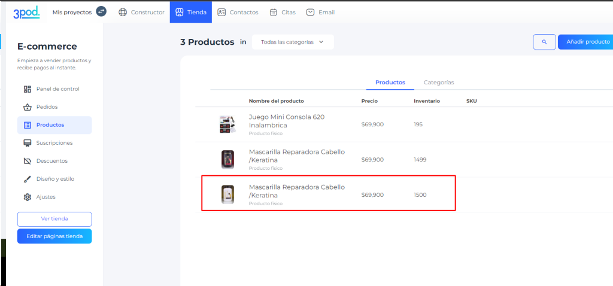
Task: Click thumbnail of Mascarilla with inventory 1500
Action: (227, 194)
